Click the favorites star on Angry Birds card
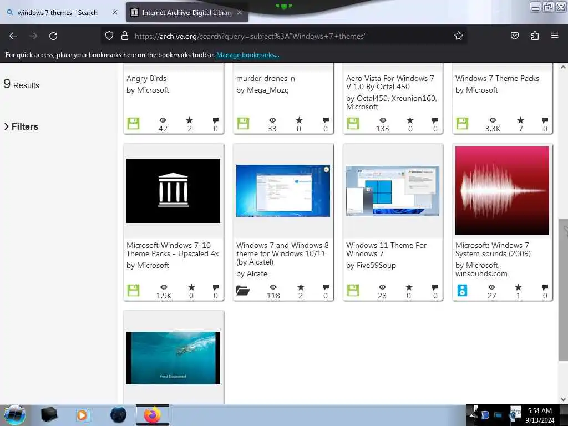The height and width of the screenshot is (426, 568). [x=190, y=120]
